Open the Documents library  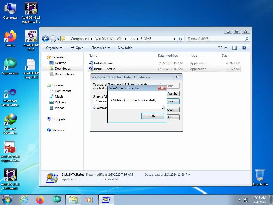tap(63, 91)
